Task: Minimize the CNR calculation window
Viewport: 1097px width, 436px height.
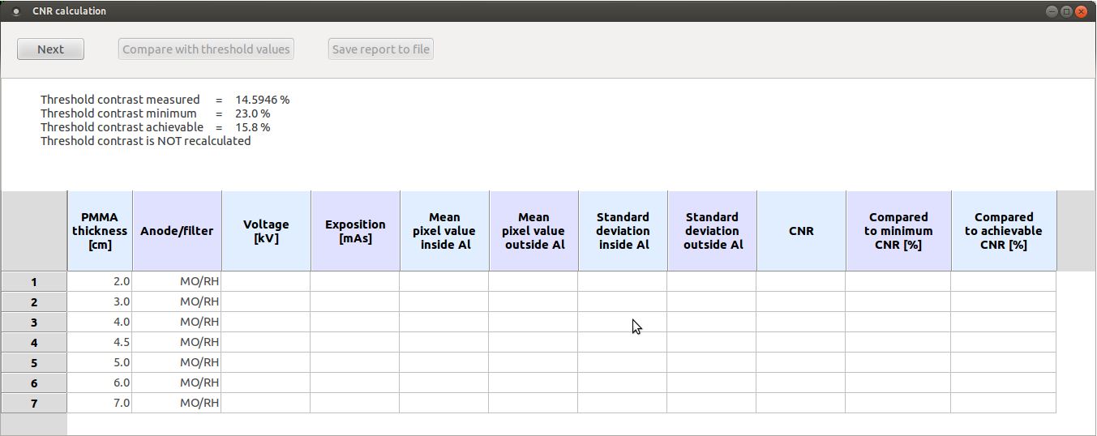Action: pos(1052,11)
